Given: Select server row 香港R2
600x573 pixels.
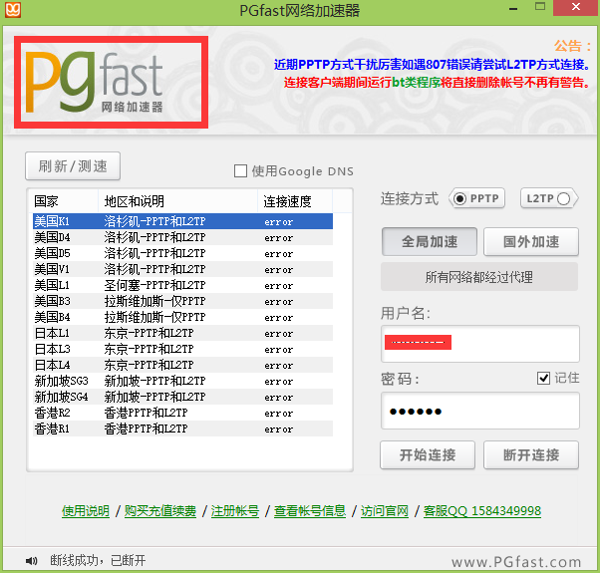Looking at the screenshot, I should click(182, 413).
